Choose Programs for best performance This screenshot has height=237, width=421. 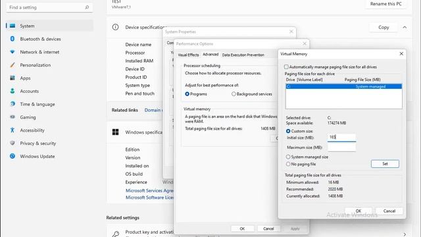[187, 94]
